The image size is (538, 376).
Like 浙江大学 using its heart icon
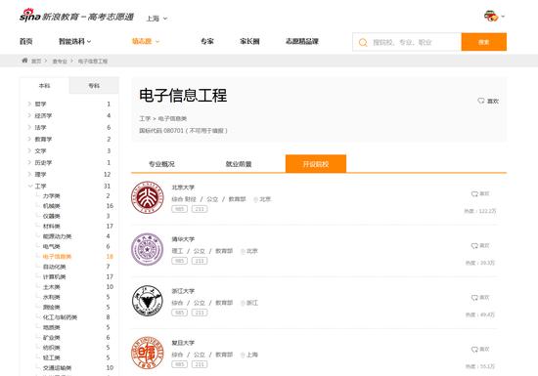pyautogui.click(x=474, y=298)
